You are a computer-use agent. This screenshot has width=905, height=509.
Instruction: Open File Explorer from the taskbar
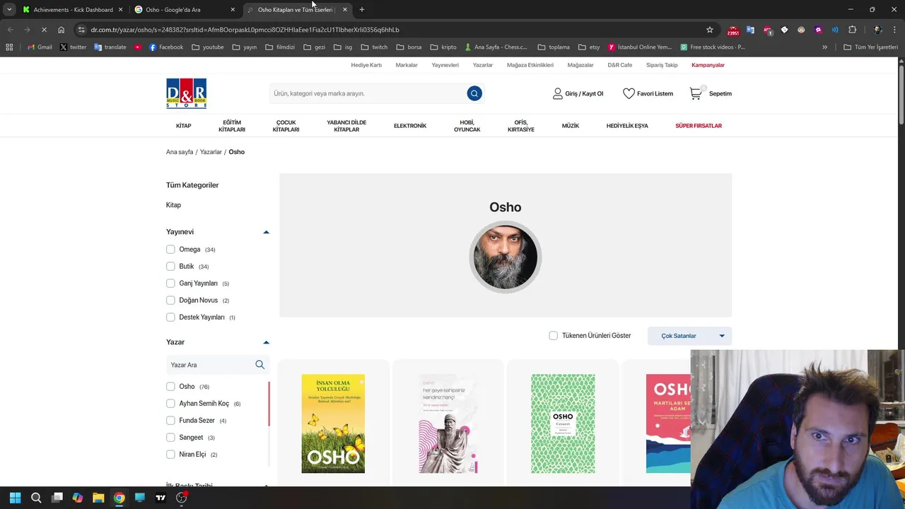(x=98, y=498)
